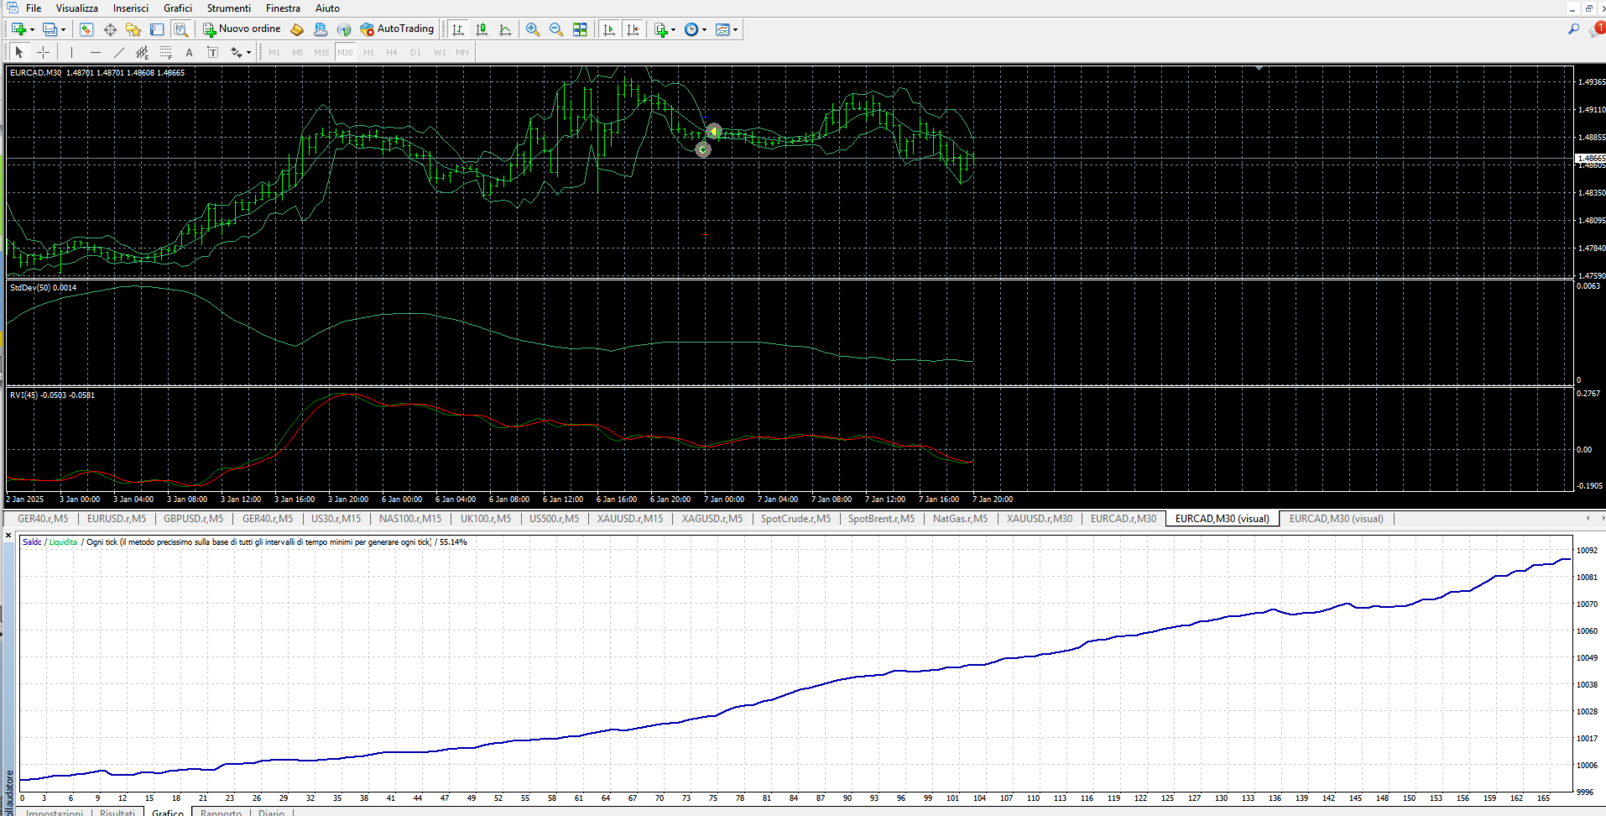Open the Strumenti menu
Image resolution: width=1606 pixels, height=816 pixels.
228,8
